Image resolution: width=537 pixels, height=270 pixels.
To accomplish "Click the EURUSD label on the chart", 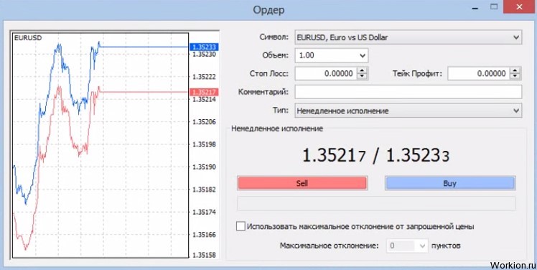I will pyautogui.click(x=28, y=38).
